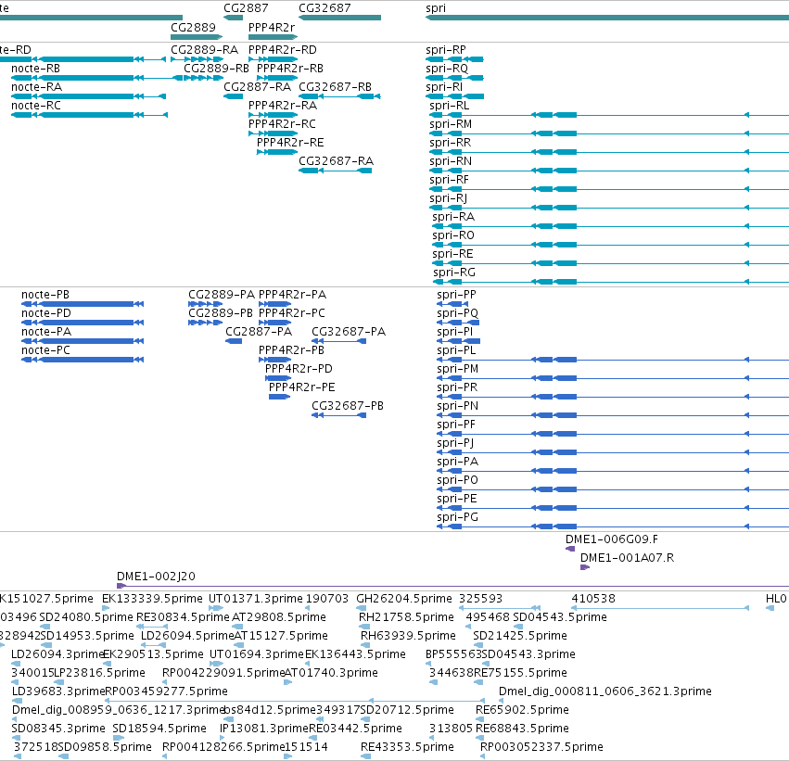Click the spri-RA transcript
This screenshot has width=789, height=761.
pyautogui.click(x=610, y=226)
